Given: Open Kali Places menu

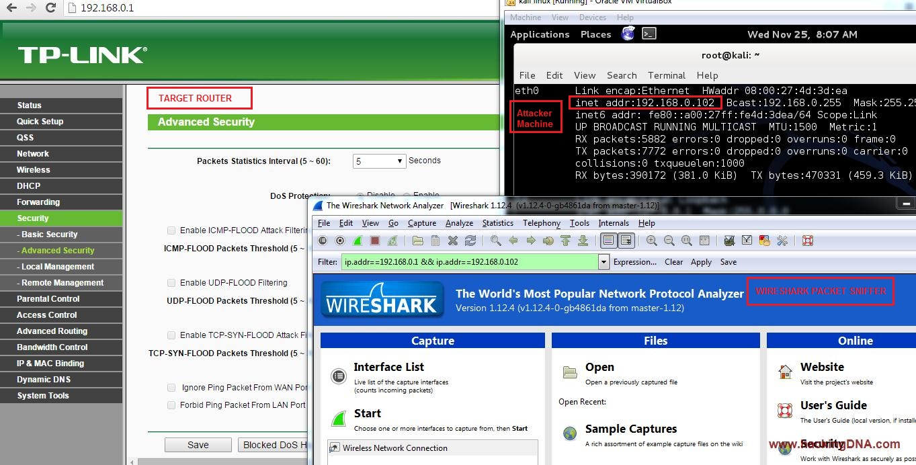Looking at the screenshot, I should [x=595, y=34].
